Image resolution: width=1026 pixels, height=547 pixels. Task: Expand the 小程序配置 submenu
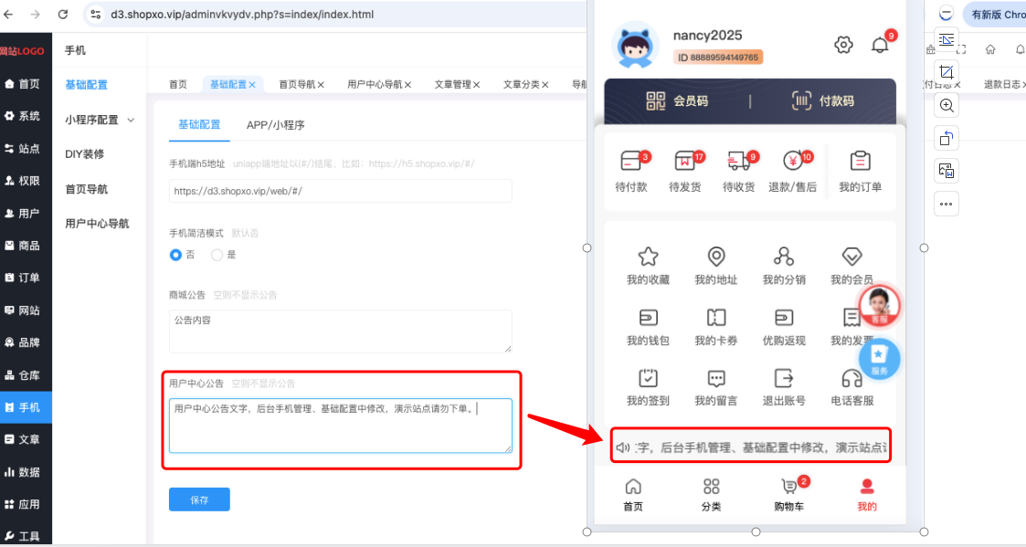100,120
